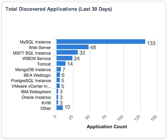Click the 'PostgreSQL Instance' label

(x=31, y=81)
